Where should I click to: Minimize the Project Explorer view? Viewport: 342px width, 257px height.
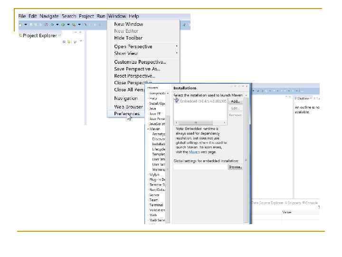point(75,32)
